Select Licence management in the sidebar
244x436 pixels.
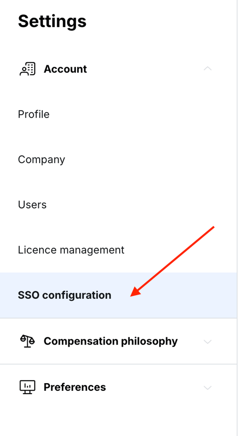point(71,250)
